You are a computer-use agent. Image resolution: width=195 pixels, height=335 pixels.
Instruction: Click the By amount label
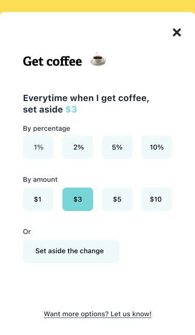[x=41, y=179]
